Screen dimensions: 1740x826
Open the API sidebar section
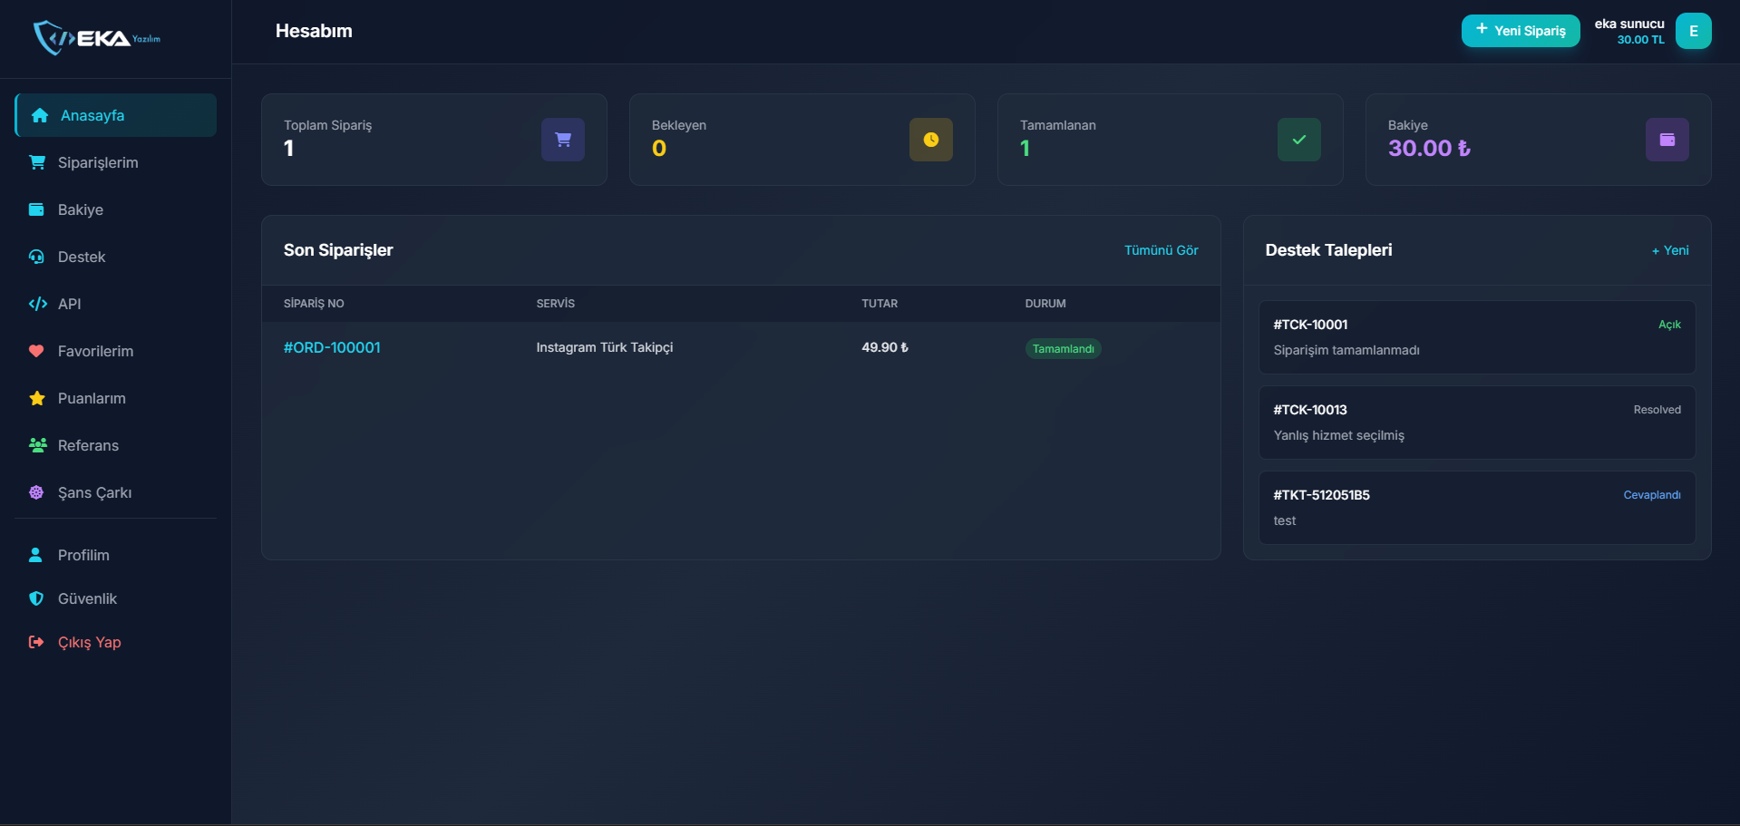click(69, 304)
